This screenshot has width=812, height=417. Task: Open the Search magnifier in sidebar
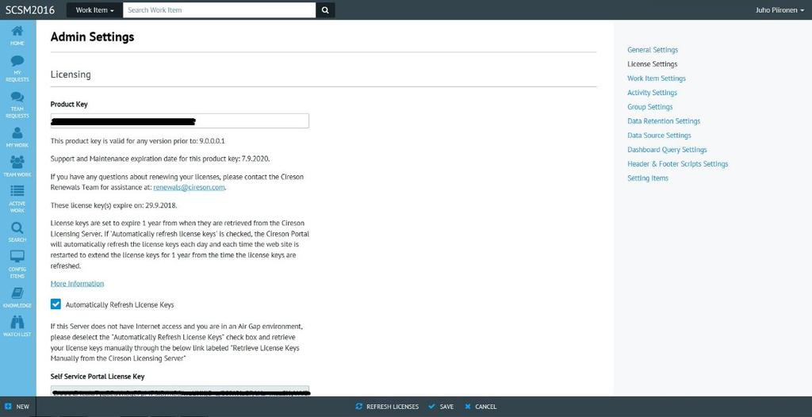17,228
